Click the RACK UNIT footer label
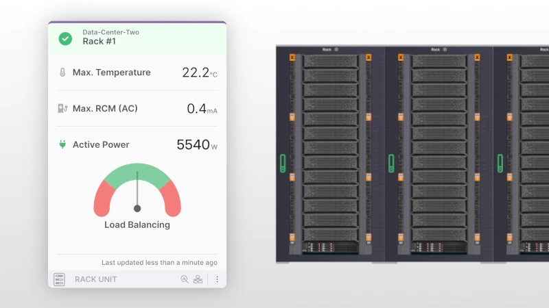The width and height of the screenshot is (549, 308). 95,279
